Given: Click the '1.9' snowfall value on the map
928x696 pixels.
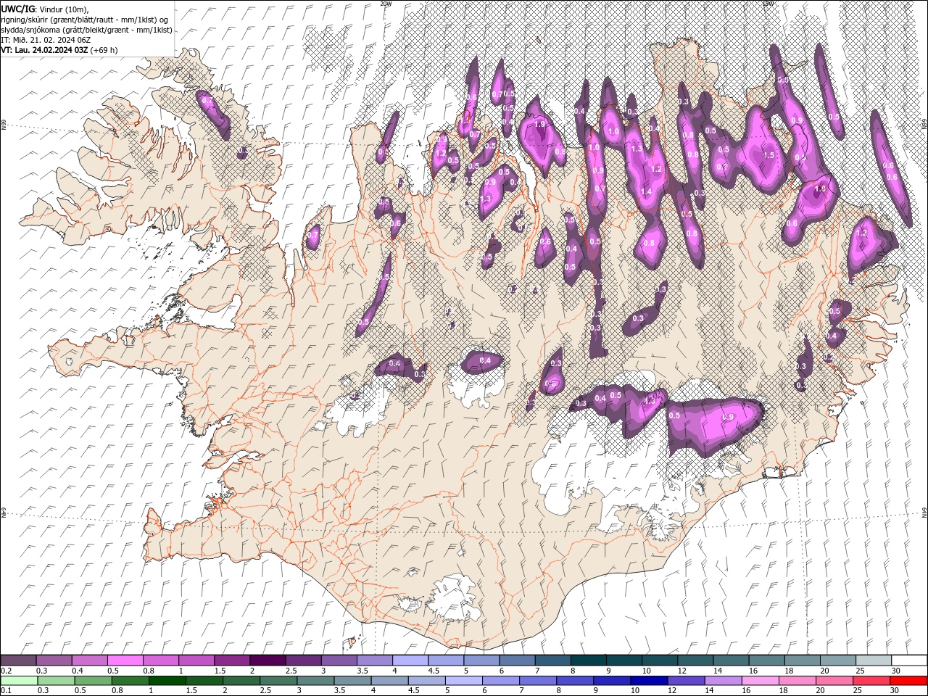Looking at the screenshot, I should 539,124.
